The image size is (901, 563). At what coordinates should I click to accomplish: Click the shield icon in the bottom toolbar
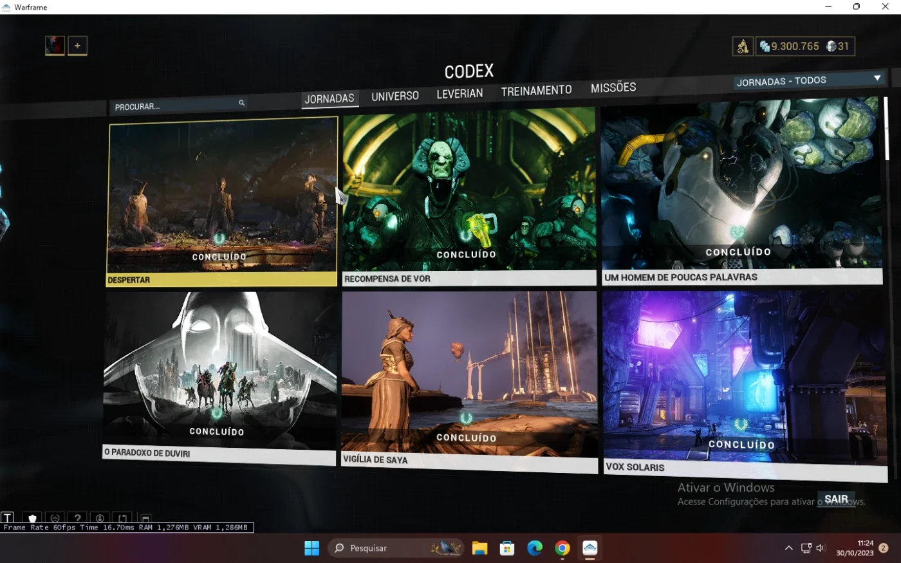(x=32, y=517)
